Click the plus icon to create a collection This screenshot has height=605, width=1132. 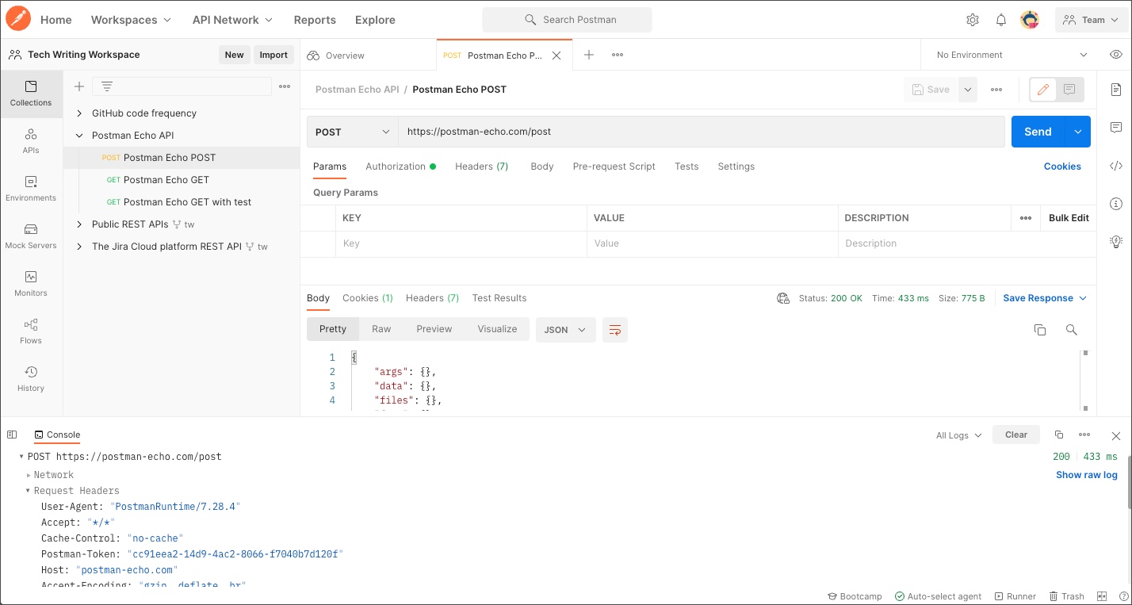79,86
